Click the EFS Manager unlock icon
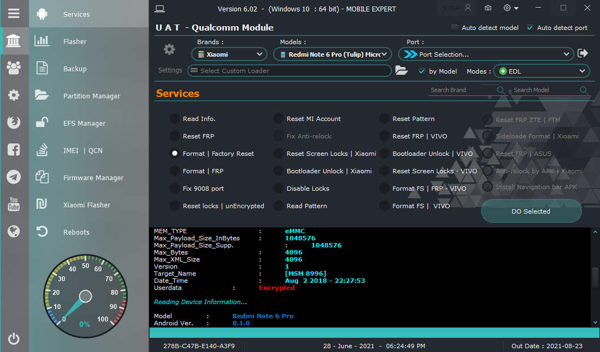This screenshot has width=600, height=352. pos(42,122)
